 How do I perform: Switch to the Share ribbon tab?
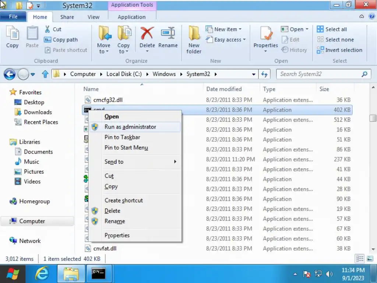[x=67, y=17]
